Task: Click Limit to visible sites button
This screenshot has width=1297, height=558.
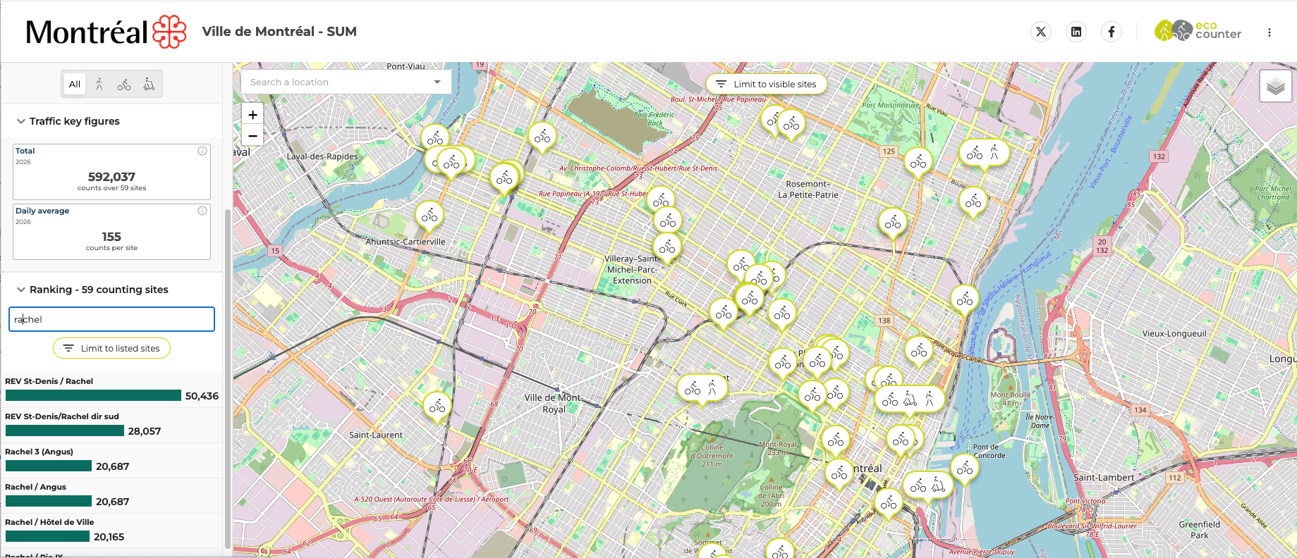Action: pos(767,84)
